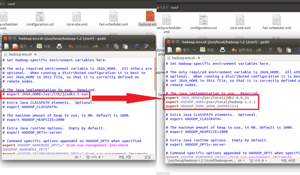Click the Save icon in left gedit toolbar

pos(40,47)
